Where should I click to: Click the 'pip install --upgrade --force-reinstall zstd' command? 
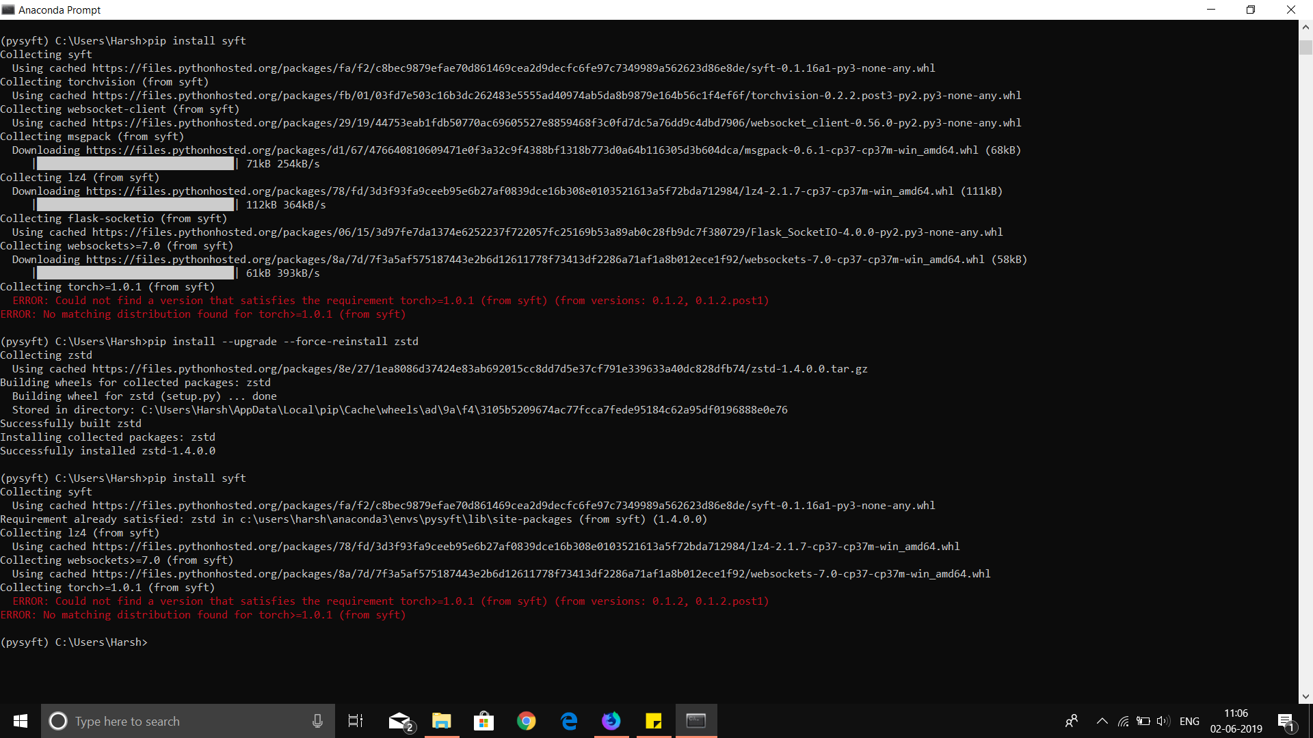click(283, 342)
